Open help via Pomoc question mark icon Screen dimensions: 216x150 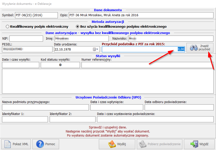(40, 144)
